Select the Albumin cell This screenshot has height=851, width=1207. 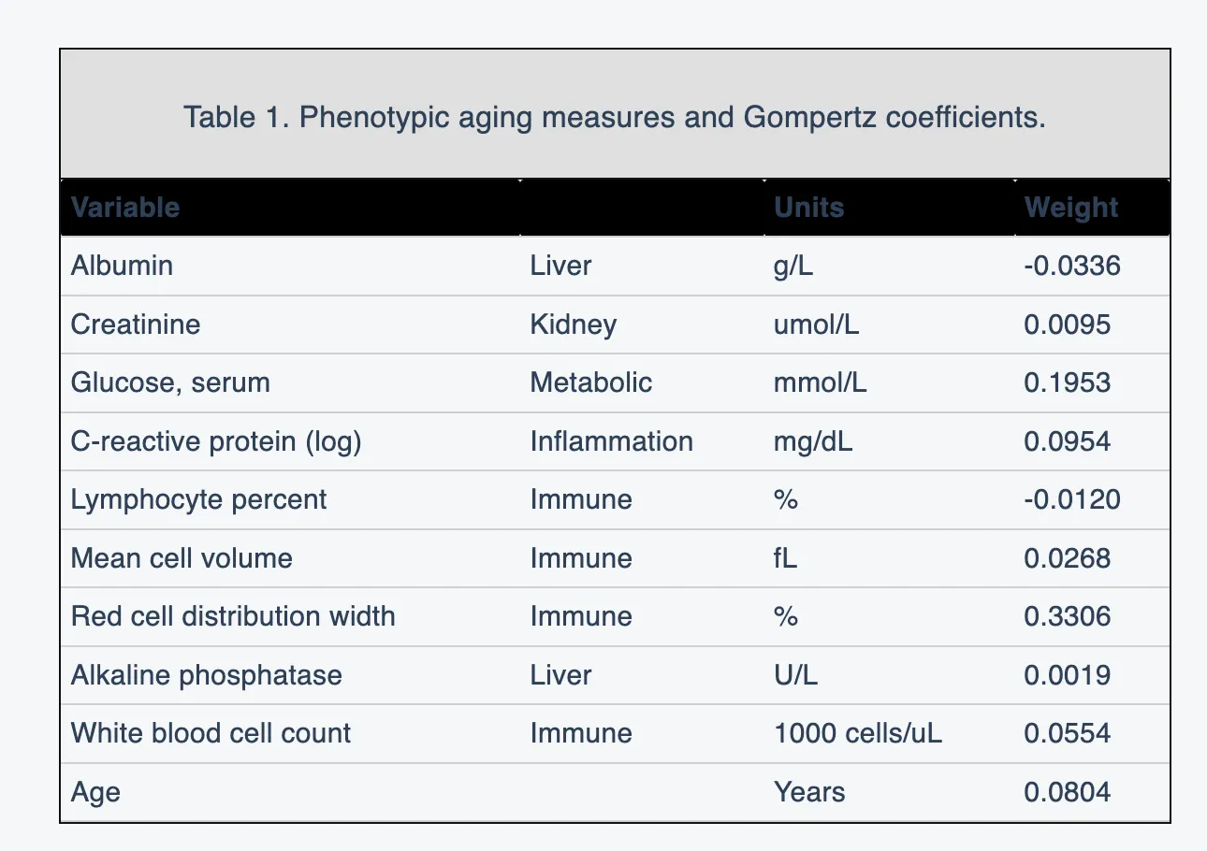(122, 266)
